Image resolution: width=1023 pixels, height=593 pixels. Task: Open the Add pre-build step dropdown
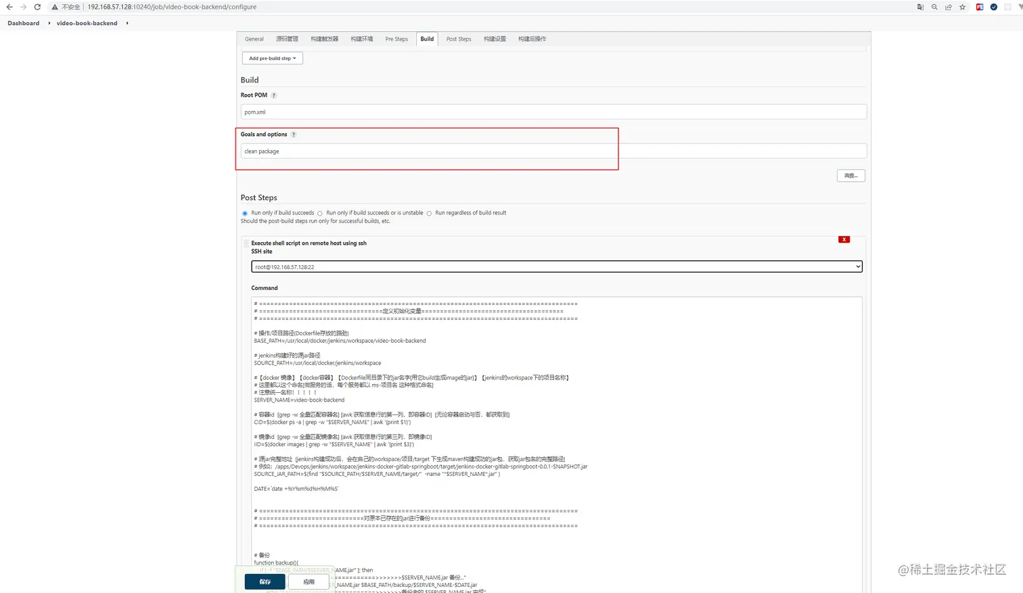coord(273,58)
